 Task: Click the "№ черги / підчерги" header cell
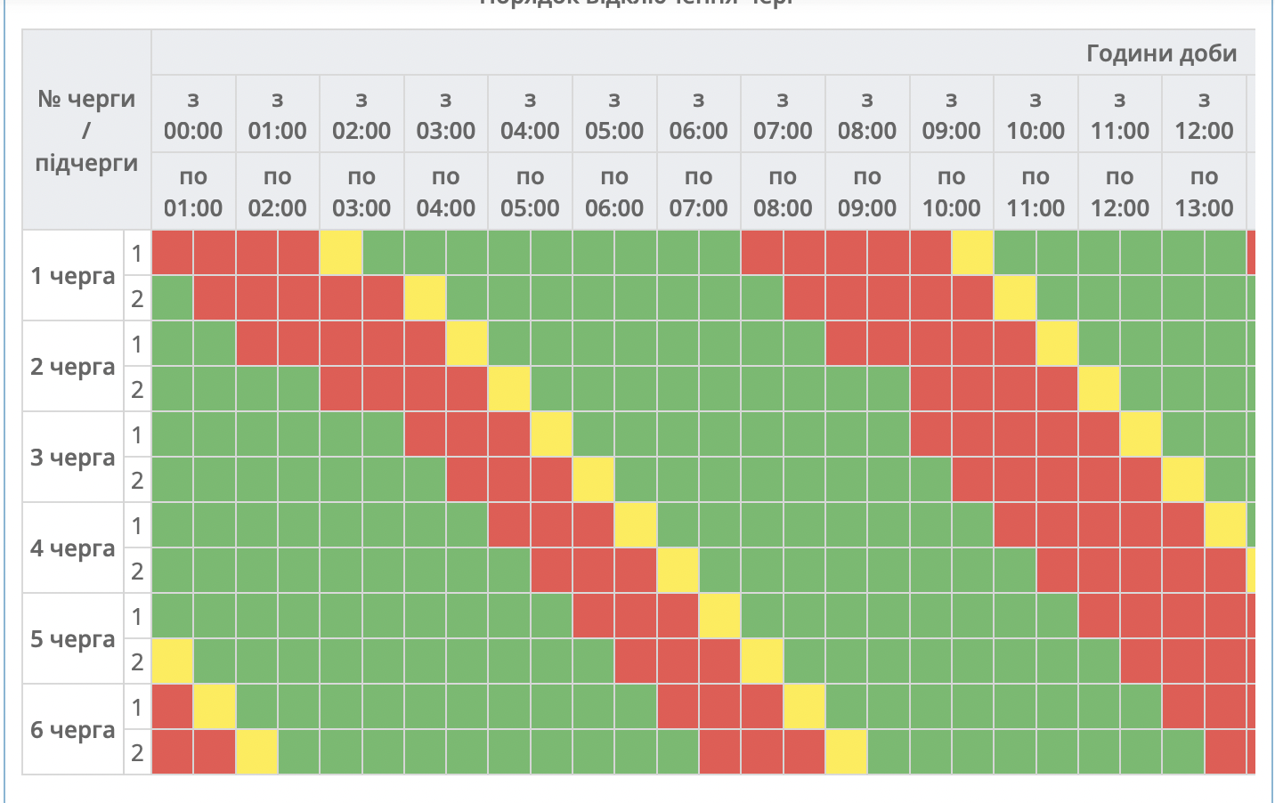86,130
